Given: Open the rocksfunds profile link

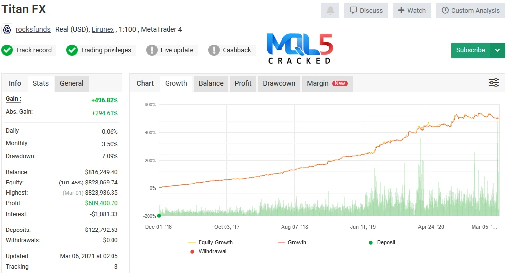Looking at the screenshot, I should (33, 29).
